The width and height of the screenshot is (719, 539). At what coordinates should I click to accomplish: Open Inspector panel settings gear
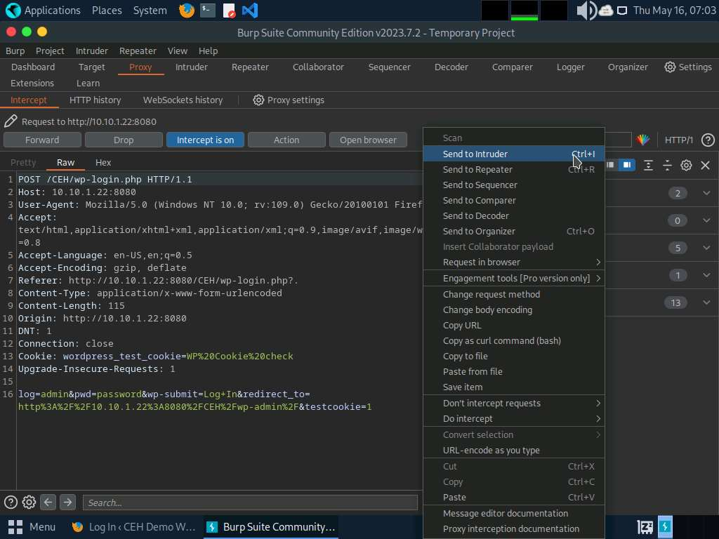[686, 165]
